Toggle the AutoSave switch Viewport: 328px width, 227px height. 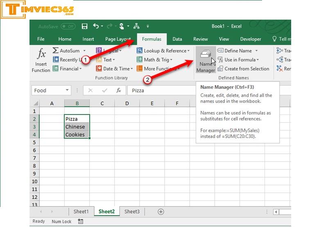coord(68,26)
